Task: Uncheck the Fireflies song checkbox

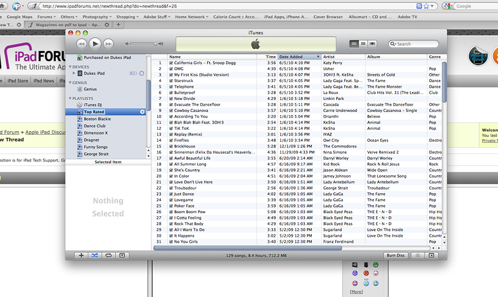Action: [171, 140]
